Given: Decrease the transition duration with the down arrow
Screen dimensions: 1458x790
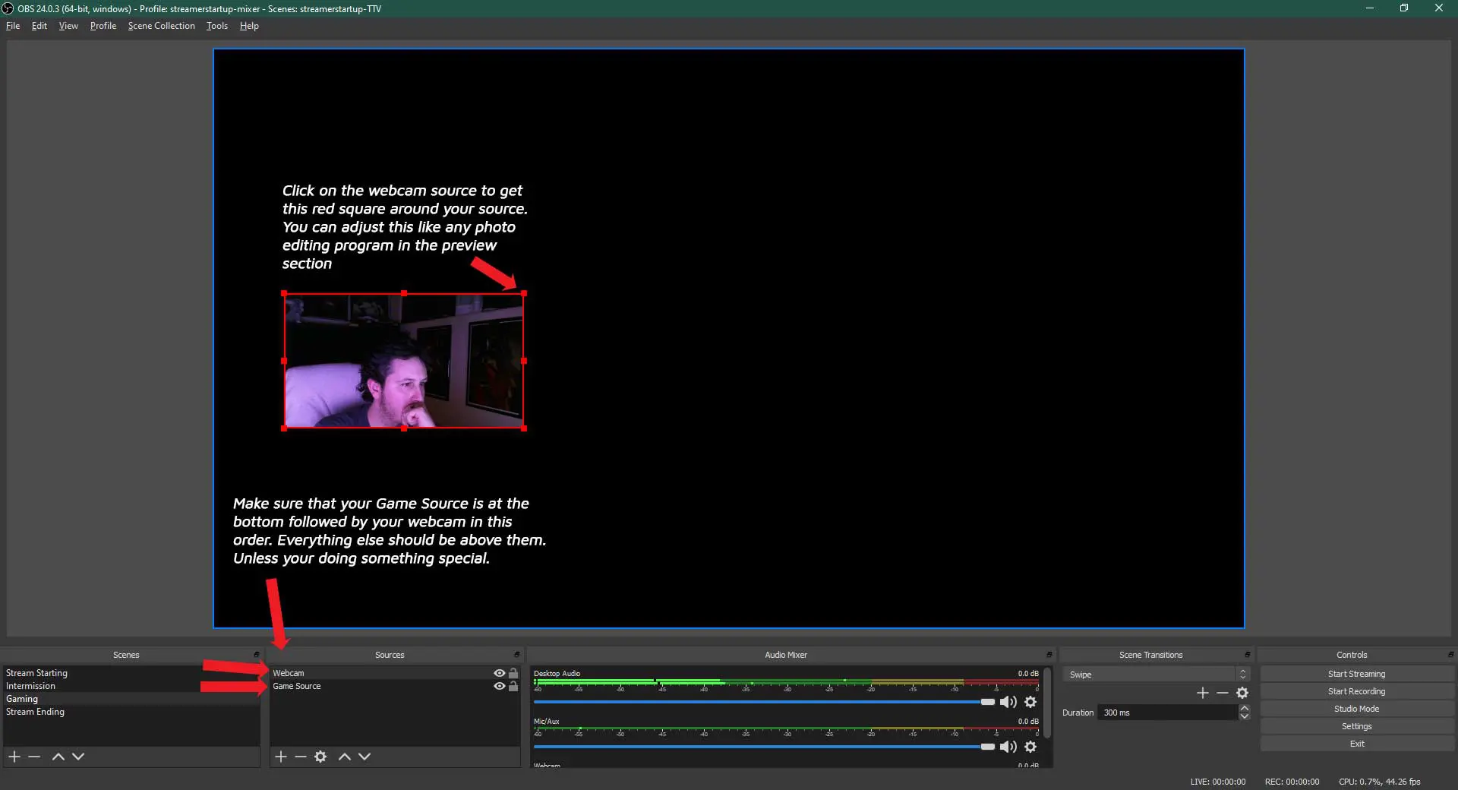Looking at the screenshot, I should [1245, 716].
